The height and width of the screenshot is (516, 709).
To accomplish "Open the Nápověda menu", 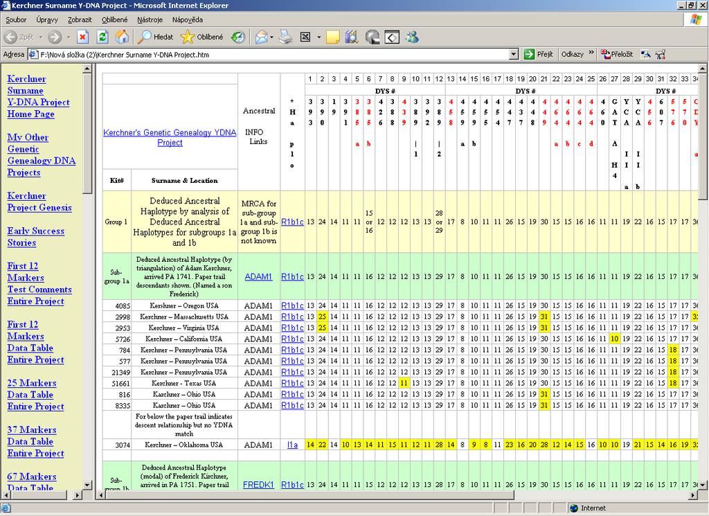I will 187,20.
